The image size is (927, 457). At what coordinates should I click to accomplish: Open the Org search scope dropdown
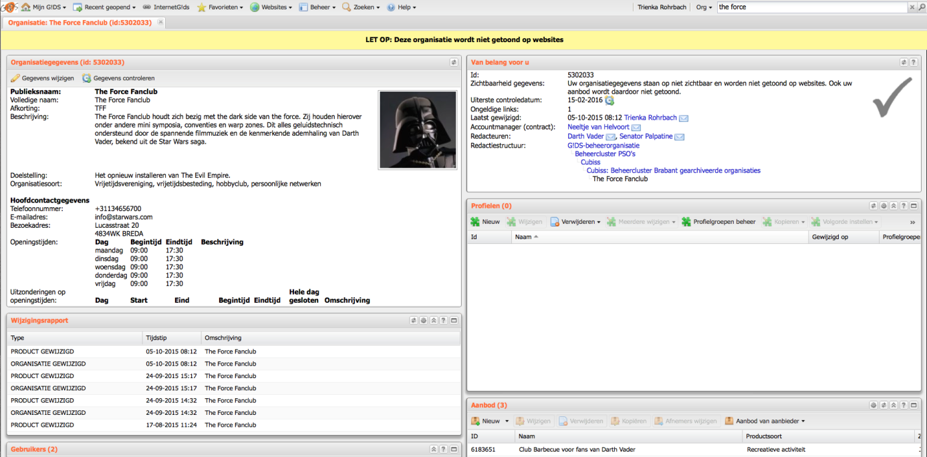click(x=704, y=7)
